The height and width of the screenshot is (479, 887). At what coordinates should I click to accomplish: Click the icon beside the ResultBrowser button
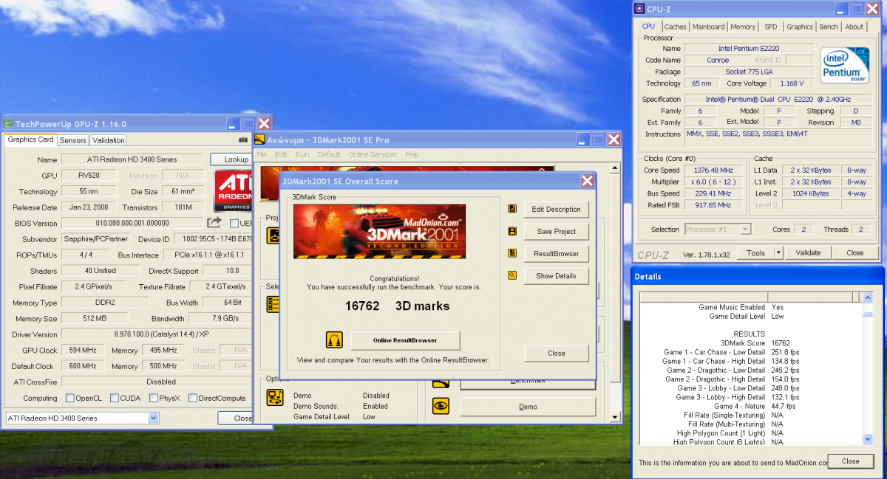tap(512, 253)
